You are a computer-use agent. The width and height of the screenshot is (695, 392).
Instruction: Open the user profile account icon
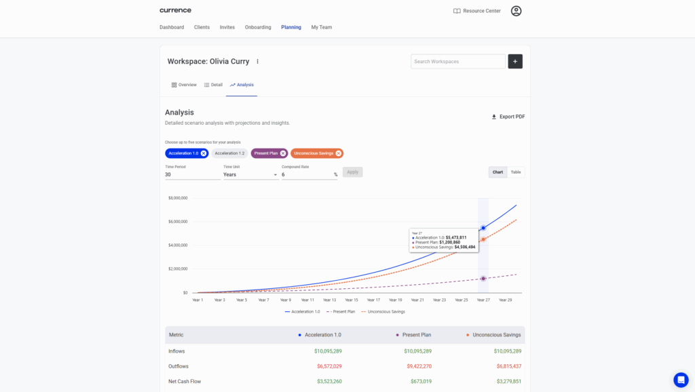(x=516, y=11)
